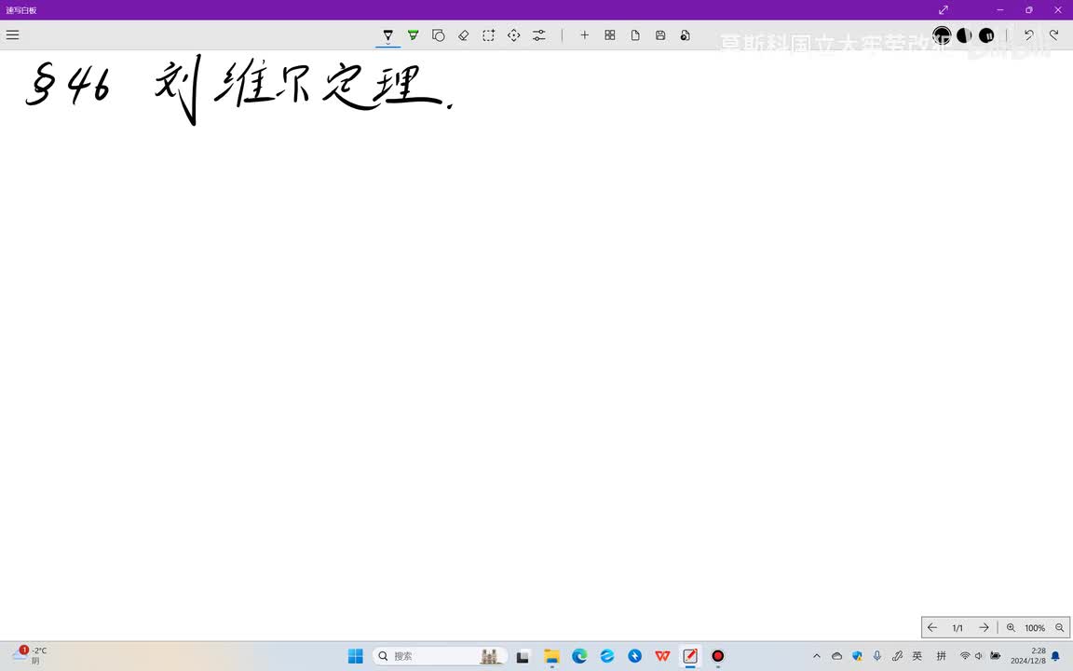Open WPS Office from the taskbar
1073x671 pixels.
662,656
